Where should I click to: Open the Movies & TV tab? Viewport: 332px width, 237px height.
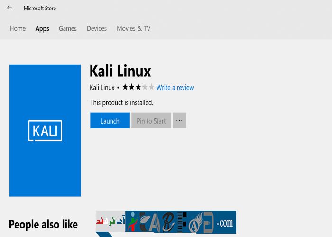(133, 28)
